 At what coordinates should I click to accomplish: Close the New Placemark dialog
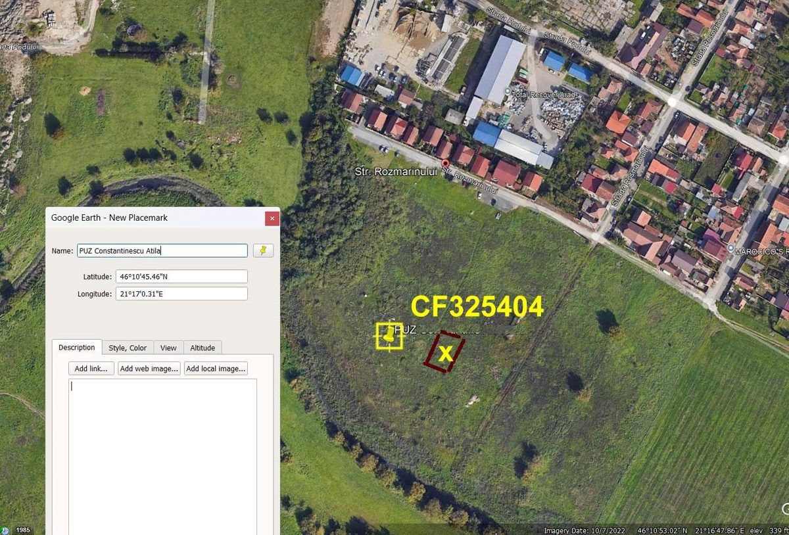click(x=272, y=218)
